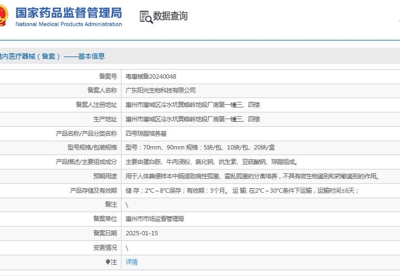Viewport: 400px width, 278px height.
Task: Select filing unit 惠州市市场监督管理局
Action: coord(155,219)
